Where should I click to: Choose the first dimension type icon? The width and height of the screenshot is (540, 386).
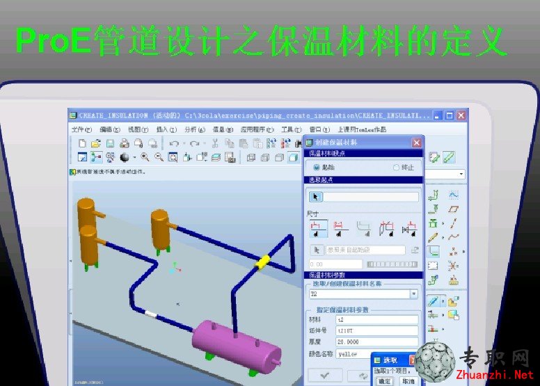[x=319, y=228]
